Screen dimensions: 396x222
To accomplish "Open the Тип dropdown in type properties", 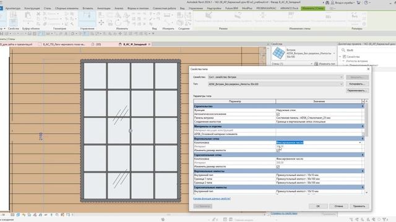I will pyautogui.click(x=342, y=84).
